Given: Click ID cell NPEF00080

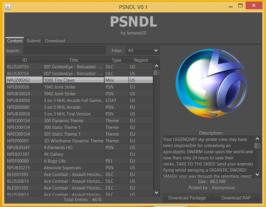Looking at the screenshot, I should click(24, 161).
